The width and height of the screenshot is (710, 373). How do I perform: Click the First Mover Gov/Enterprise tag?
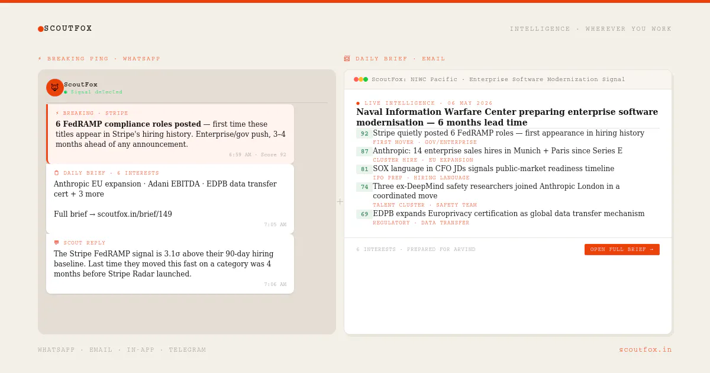tap(425, 143)
